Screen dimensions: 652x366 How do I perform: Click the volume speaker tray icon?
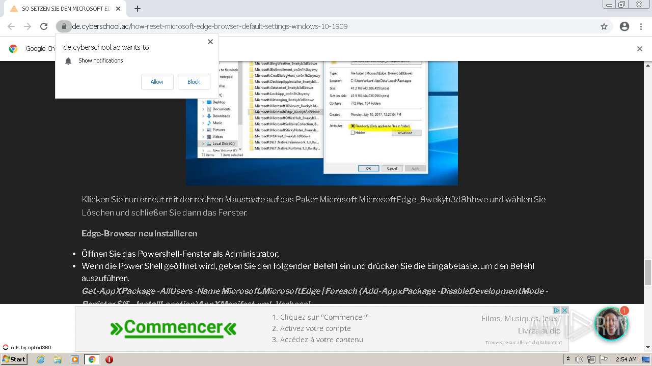(x=579, y=359)
